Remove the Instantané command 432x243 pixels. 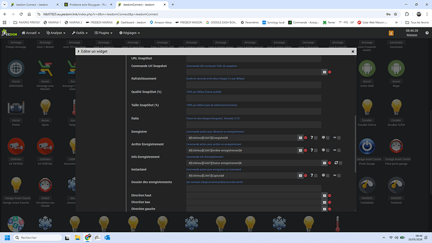pyautogui.click(x=306, y=175)
